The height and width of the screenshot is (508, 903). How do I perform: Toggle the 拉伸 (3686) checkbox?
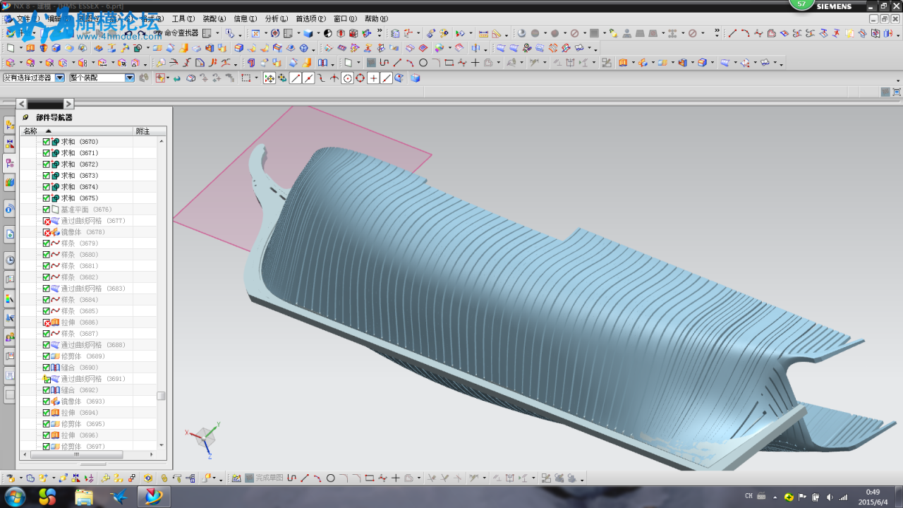[47, 322]
